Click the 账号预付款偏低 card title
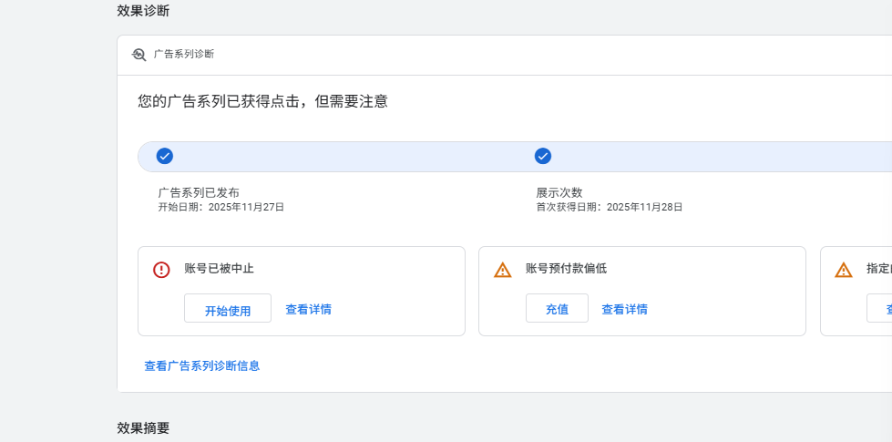 point(566,269)
